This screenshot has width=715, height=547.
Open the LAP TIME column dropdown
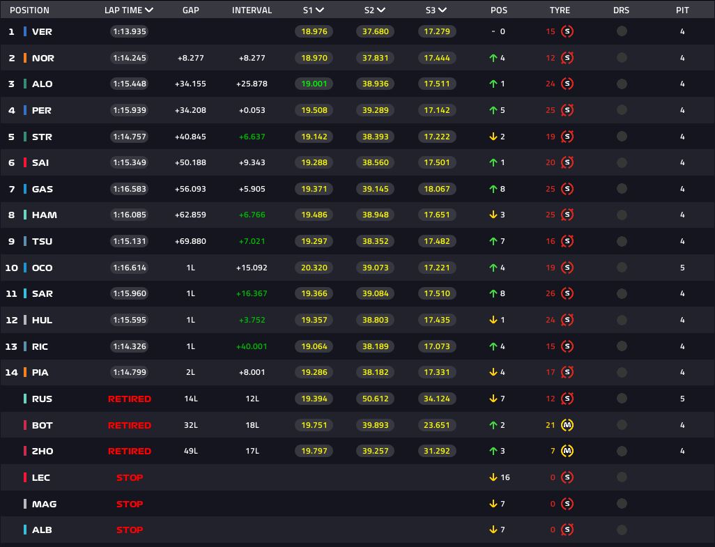tap(149, 10)
